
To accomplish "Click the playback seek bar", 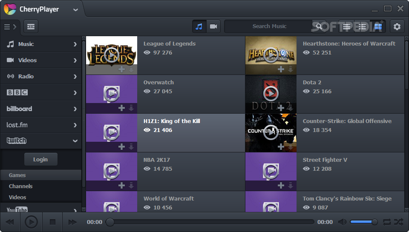I will [x=210, y=222].
